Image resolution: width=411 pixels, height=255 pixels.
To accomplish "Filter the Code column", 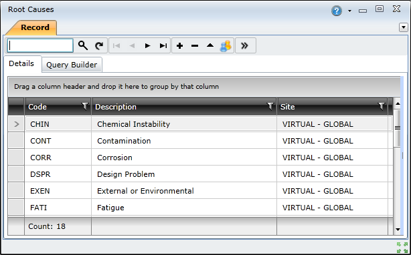I will [x=84, y=106].
